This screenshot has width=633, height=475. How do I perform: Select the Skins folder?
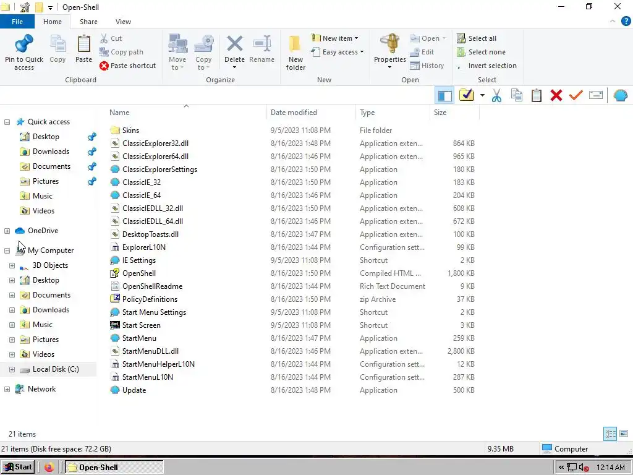point(125,131)
